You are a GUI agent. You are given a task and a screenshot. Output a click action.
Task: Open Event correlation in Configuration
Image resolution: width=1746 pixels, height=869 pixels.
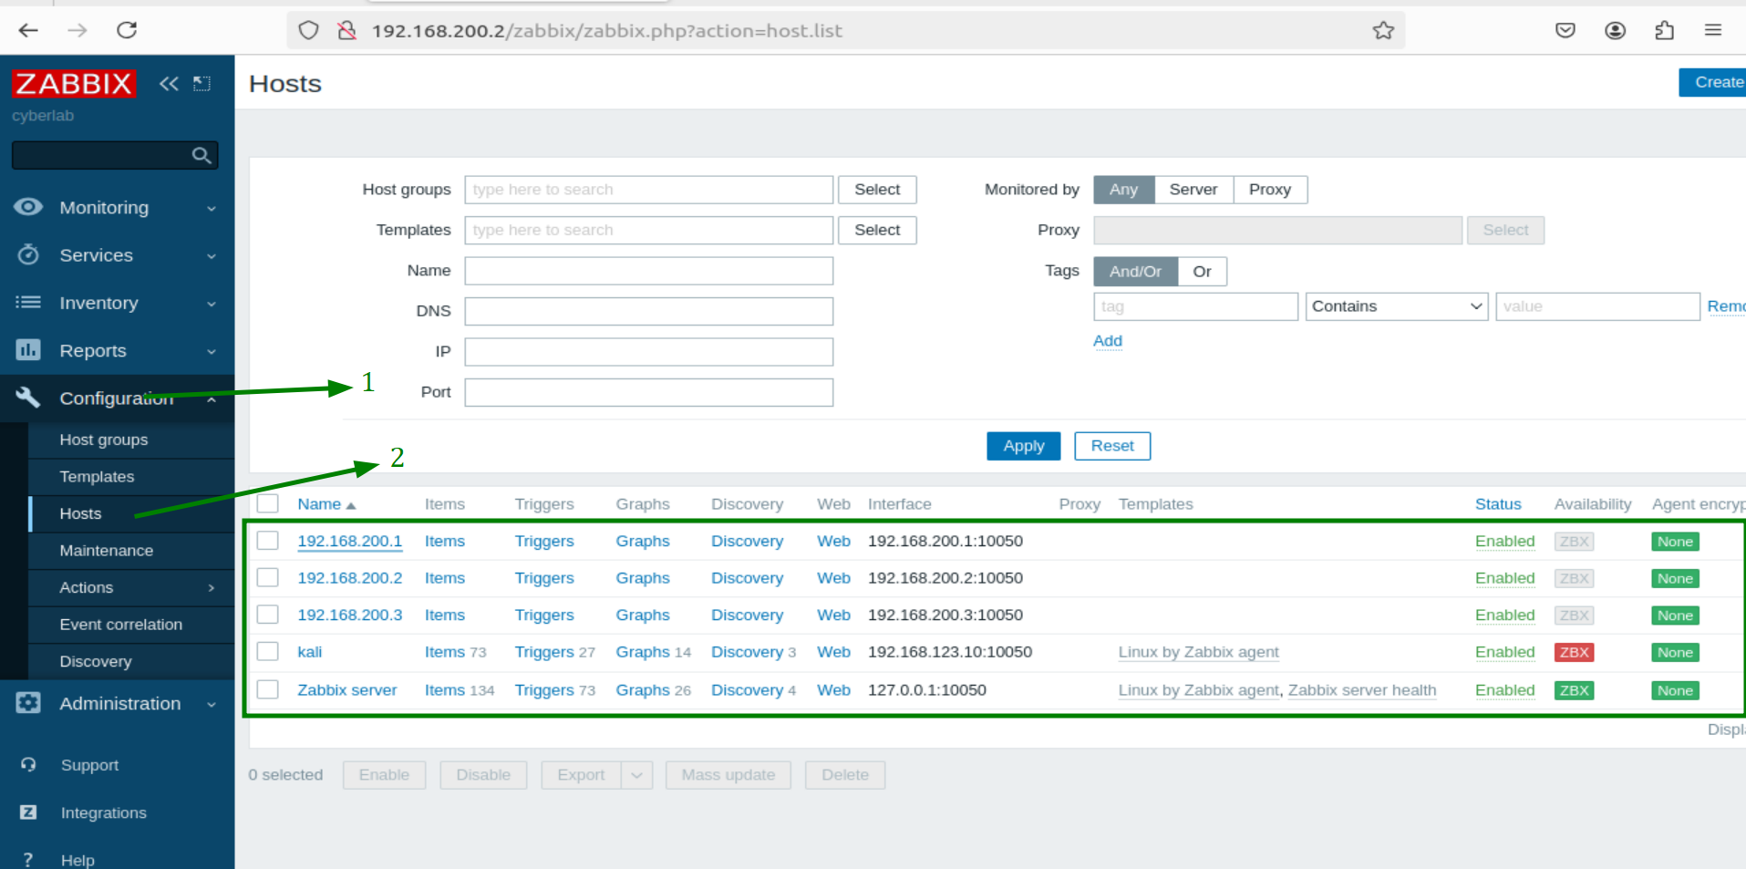tap(131, 625)
